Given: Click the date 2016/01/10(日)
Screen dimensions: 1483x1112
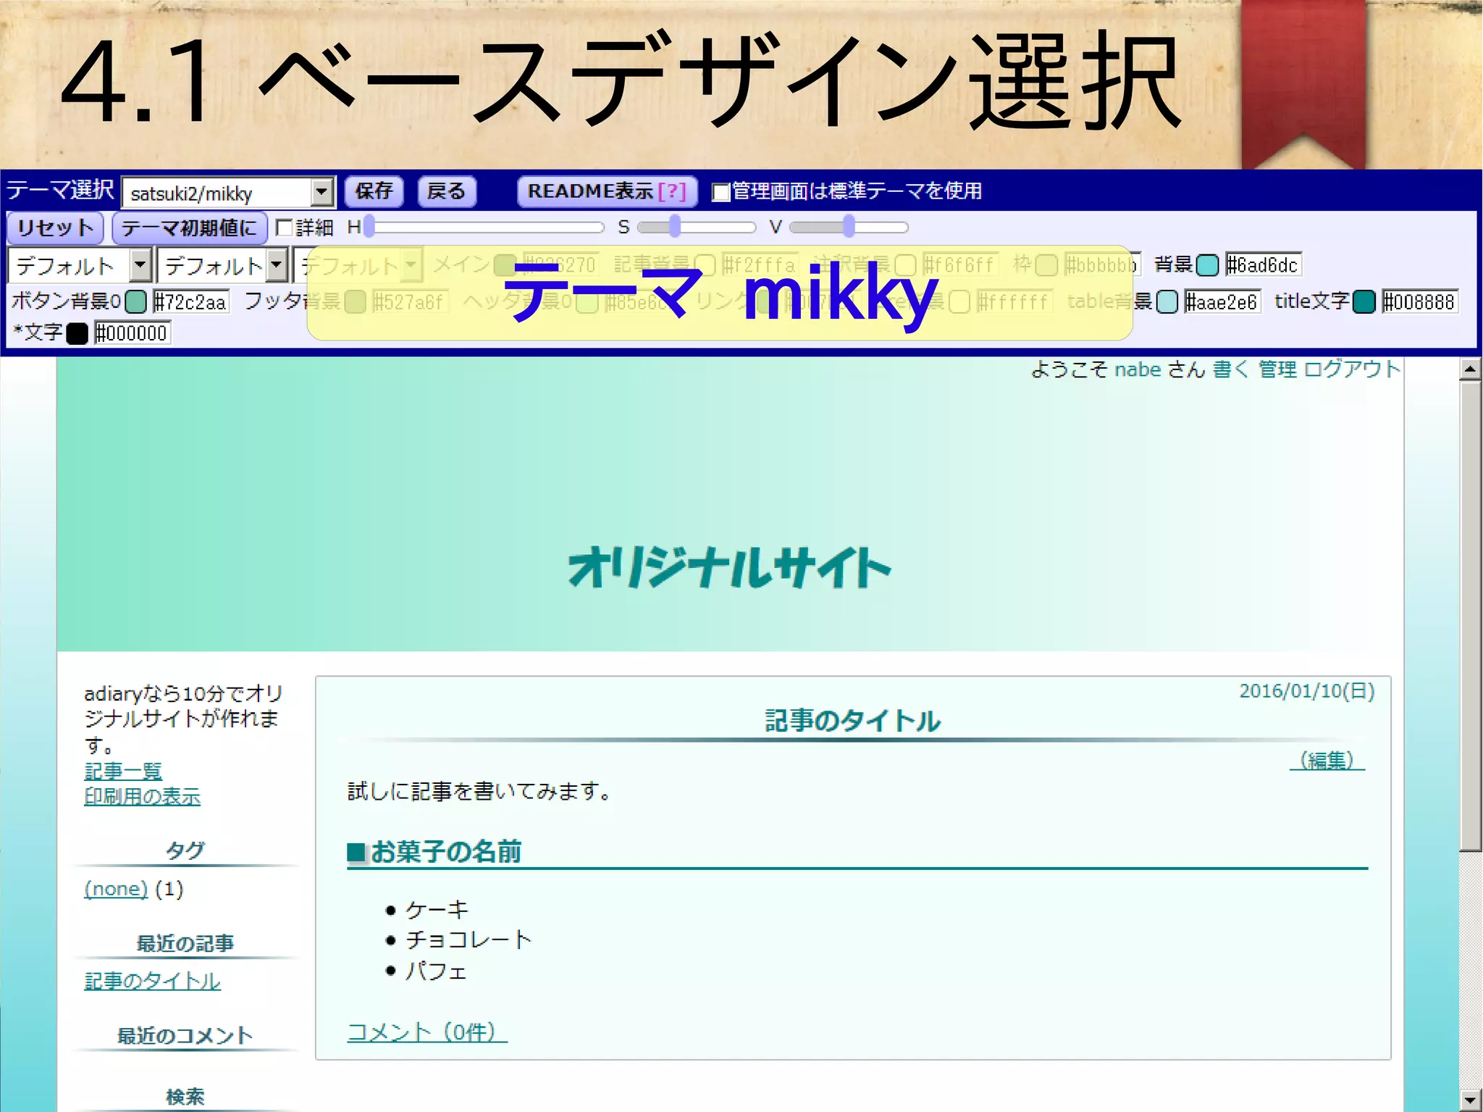Looking at the screenshot, I should tap(1307, 691).
